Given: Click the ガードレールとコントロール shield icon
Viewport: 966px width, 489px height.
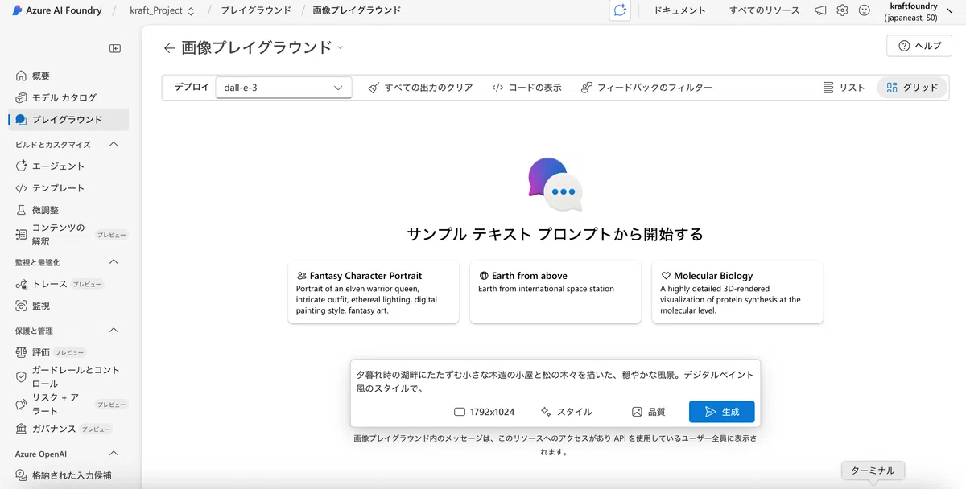Looking at the screenshot, I should click(22, 376).
